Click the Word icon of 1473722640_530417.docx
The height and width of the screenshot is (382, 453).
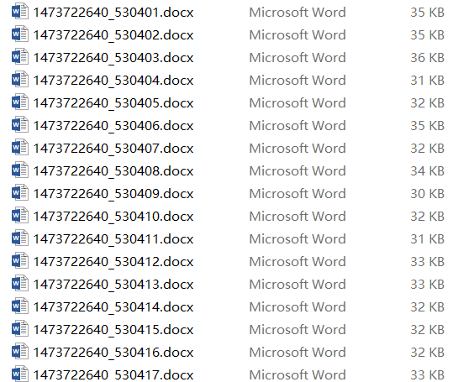20,374
